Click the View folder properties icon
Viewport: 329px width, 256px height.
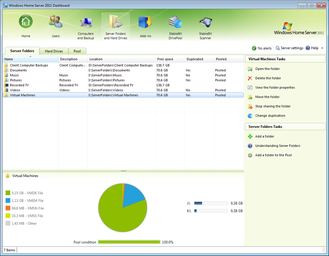(x=250, y=88)
